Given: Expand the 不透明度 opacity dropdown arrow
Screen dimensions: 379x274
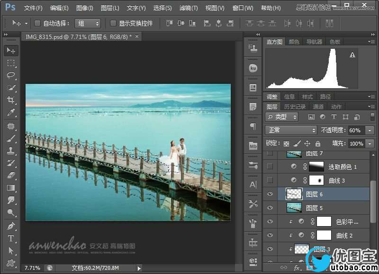Looking at the screenshot, I should click(x=369, y=130).
